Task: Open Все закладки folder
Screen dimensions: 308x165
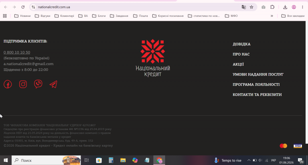Action: (293, 16)
